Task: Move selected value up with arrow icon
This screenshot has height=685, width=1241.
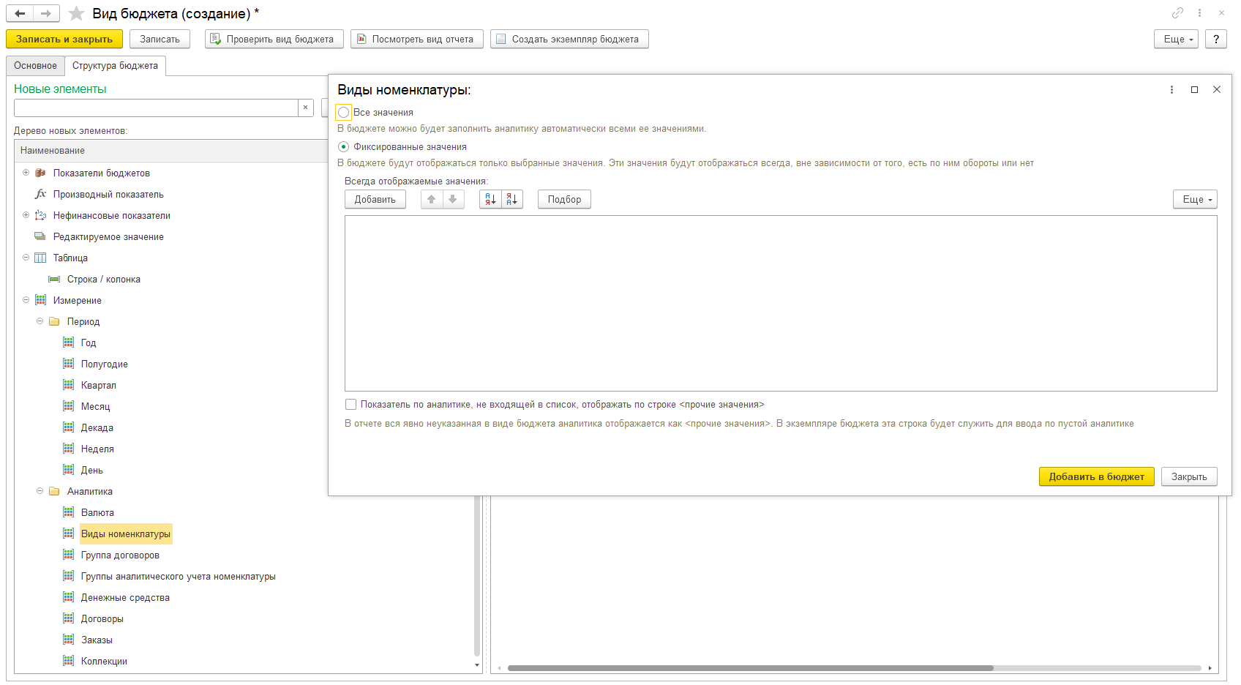Action: (x=432, y=199)
